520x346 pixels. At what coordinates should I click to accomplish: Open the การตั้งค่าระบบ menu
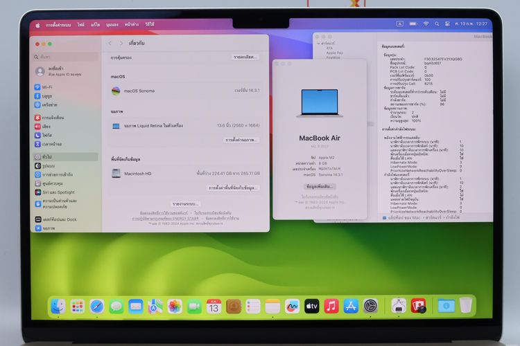58,25
